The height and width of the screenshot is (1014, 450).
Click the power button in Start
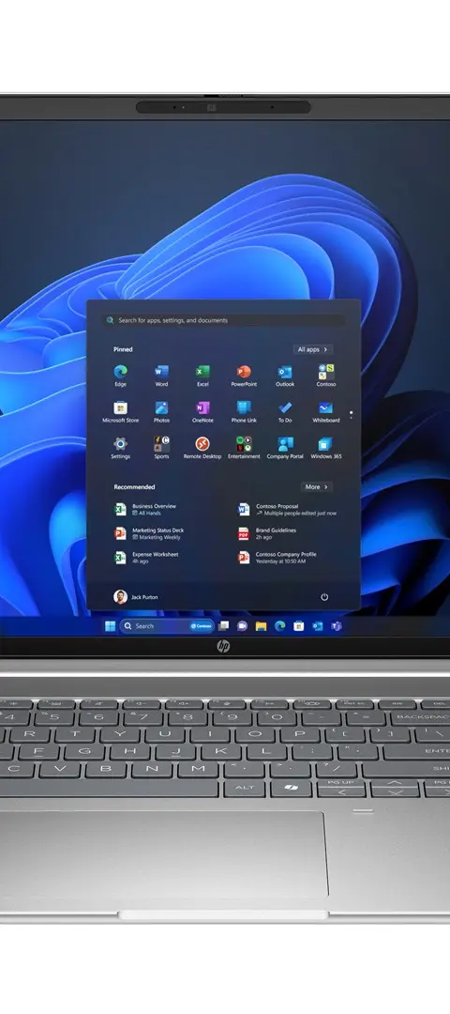point(324,597)
